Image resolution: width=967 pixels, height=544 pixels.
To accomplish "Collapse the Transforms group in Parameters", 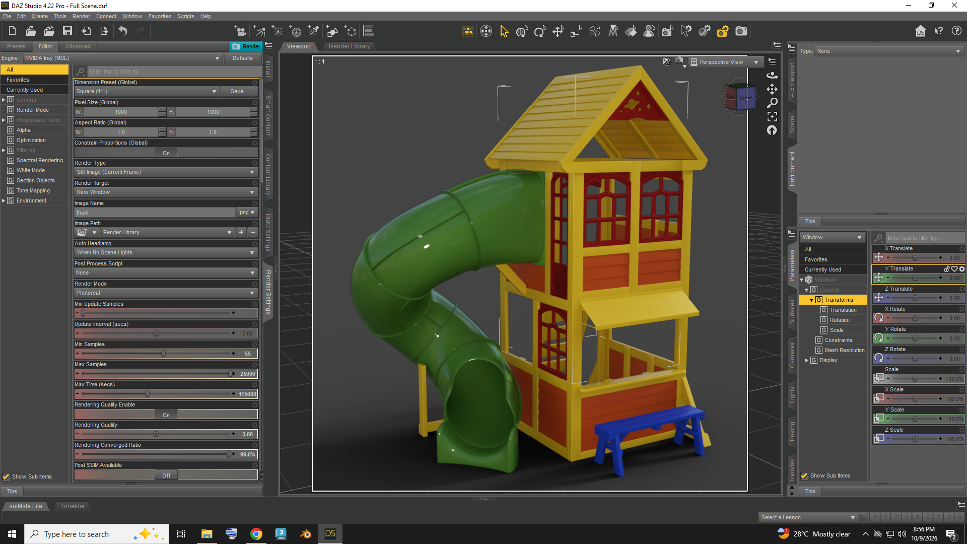I will tap(811, 300).
